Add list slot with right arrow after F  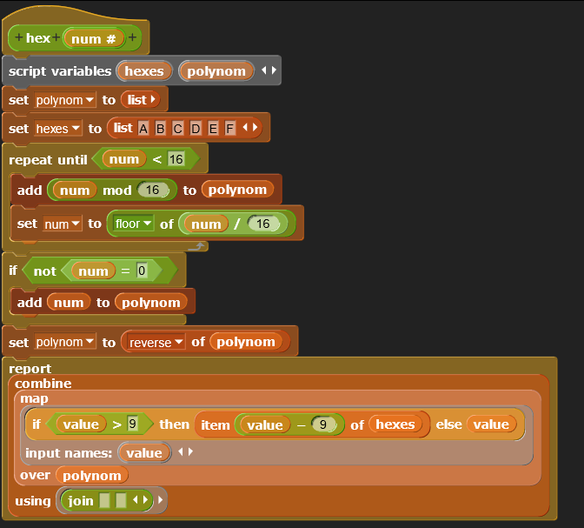255,128
